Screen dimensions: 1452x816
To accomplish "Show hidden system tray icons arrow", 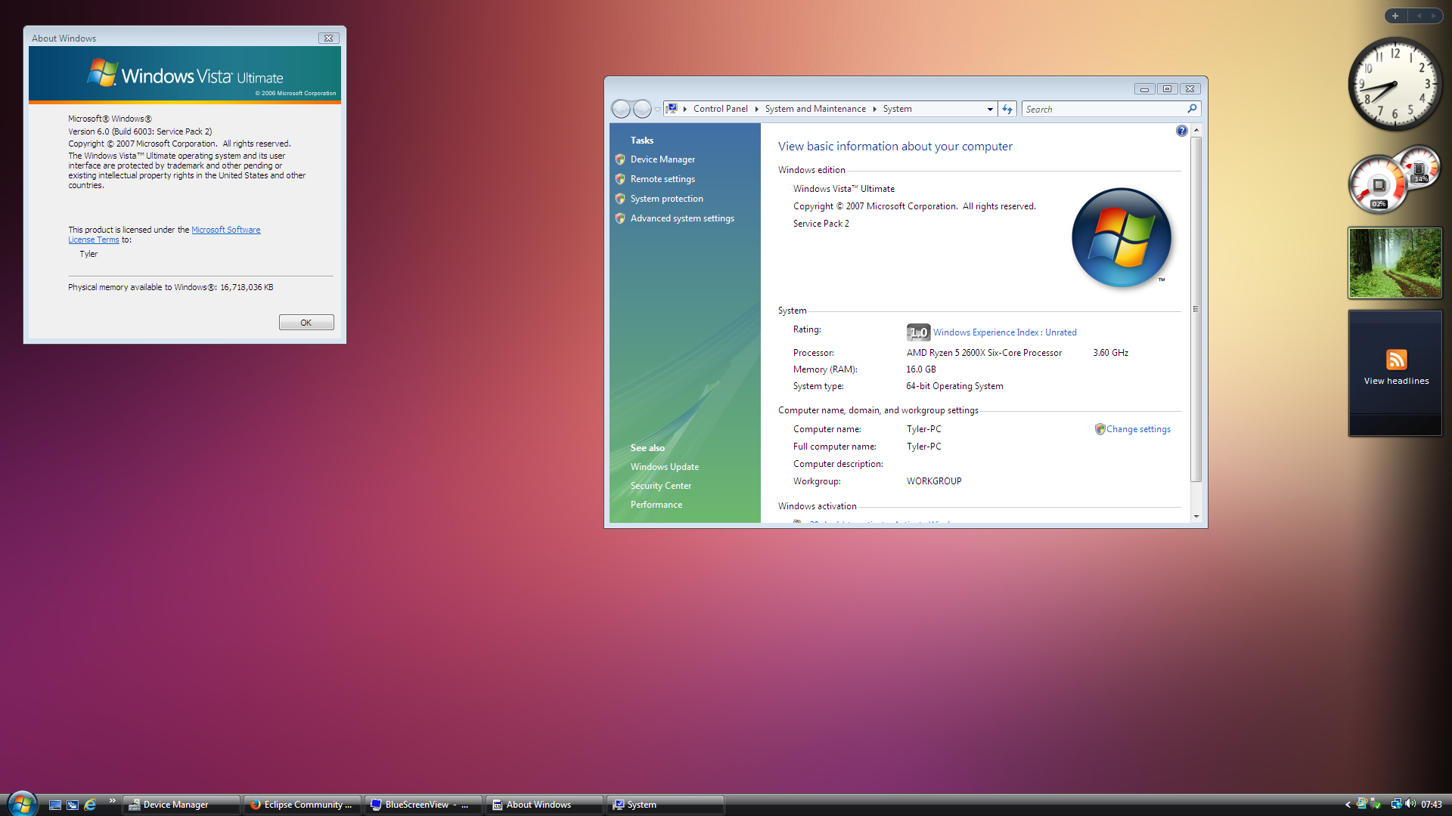I will coord(1348,805).
